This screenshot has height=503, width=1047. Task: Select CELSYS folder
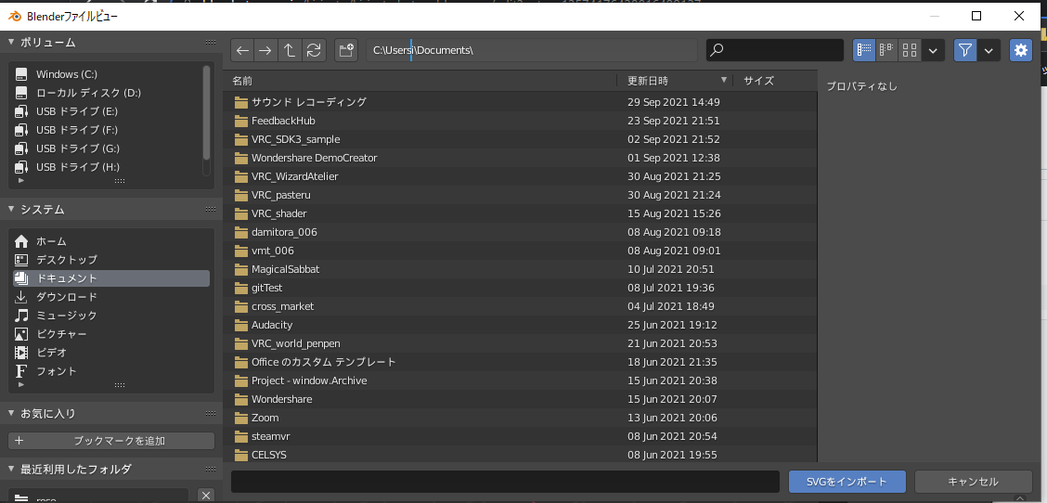coord(520,455)
